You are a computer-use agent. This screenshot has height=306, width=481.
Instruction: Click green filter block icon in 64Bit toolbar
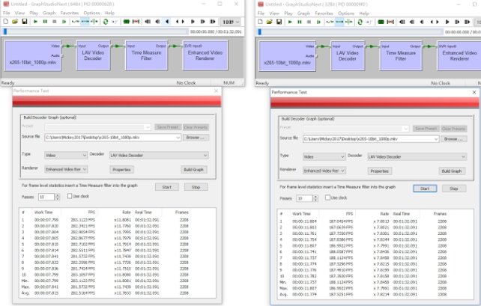tap(126, 22)
